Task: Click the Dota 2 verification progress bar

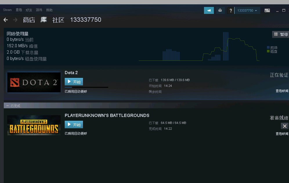Action: point(86,87)
